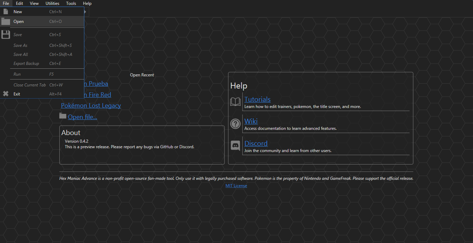Click the Wiki hyperlink
This screenshot has height=243, width=473.
point(251,121)
